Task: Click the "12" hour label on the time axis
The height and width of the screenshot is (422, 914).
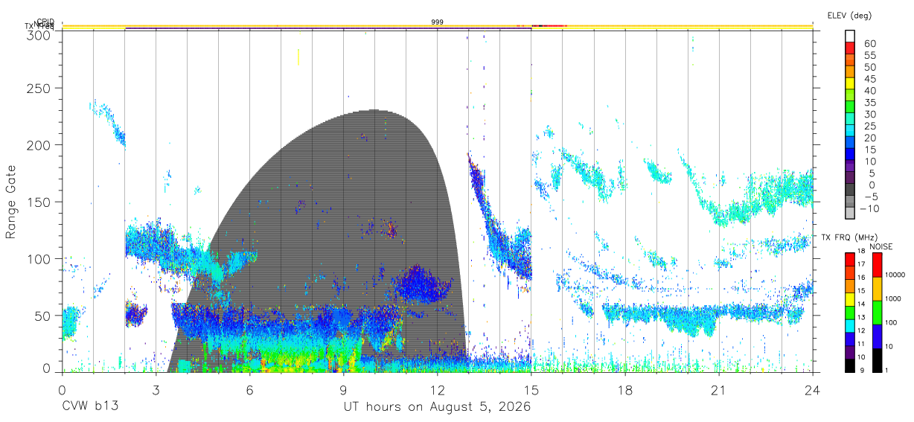Action: click(438, 391)
